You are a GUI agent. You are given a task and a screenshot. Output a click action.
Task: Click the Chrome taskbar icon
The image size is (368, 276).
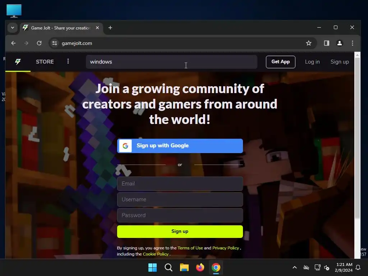coord(216,267)
